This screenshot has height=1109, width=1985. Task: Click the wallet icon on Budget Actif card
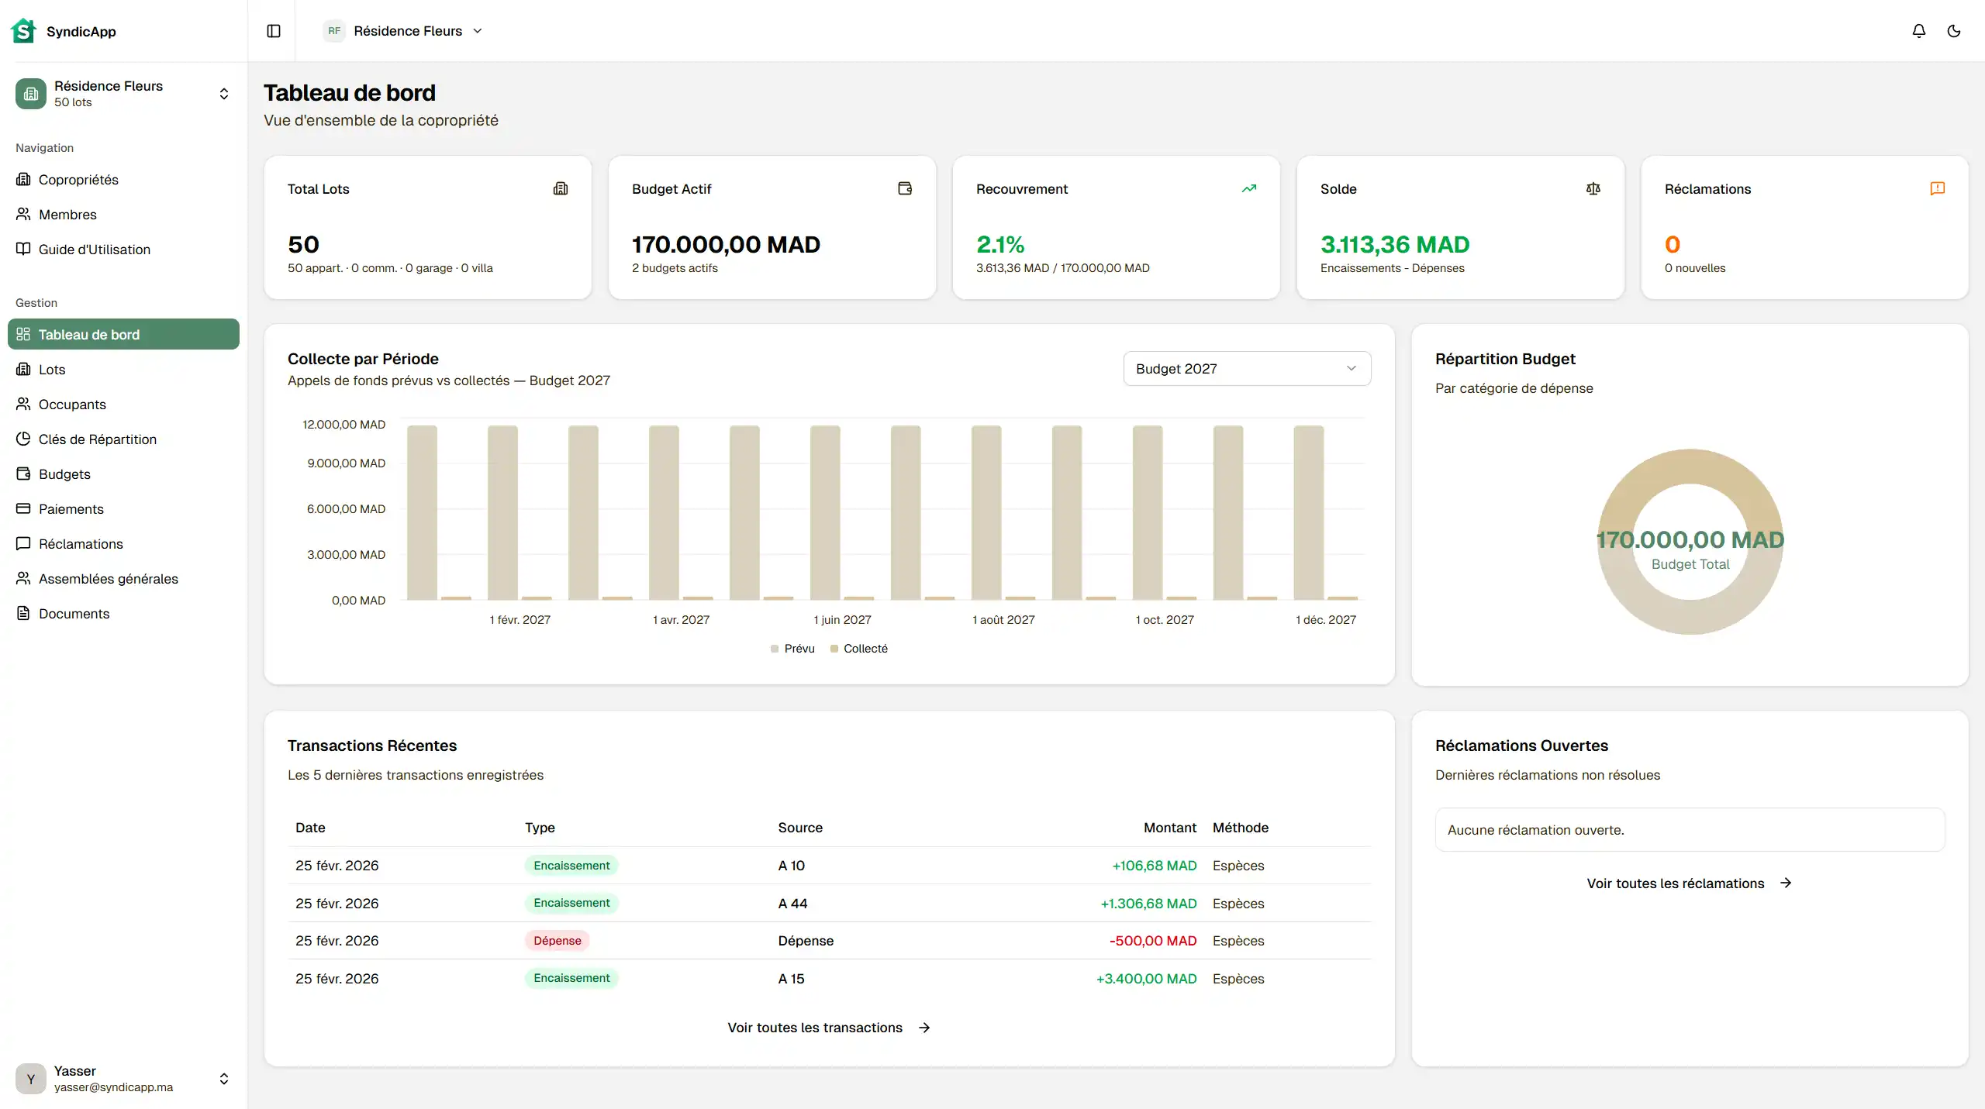click(x=904, y=188)
